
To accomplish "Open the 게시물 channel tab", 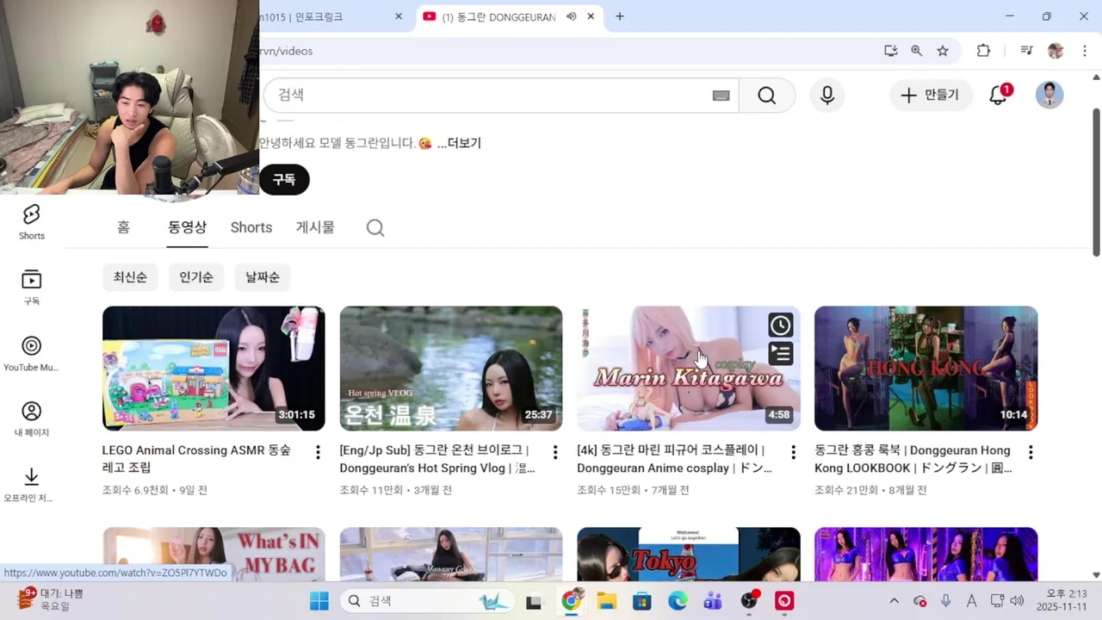I will [x=315, y=227].
